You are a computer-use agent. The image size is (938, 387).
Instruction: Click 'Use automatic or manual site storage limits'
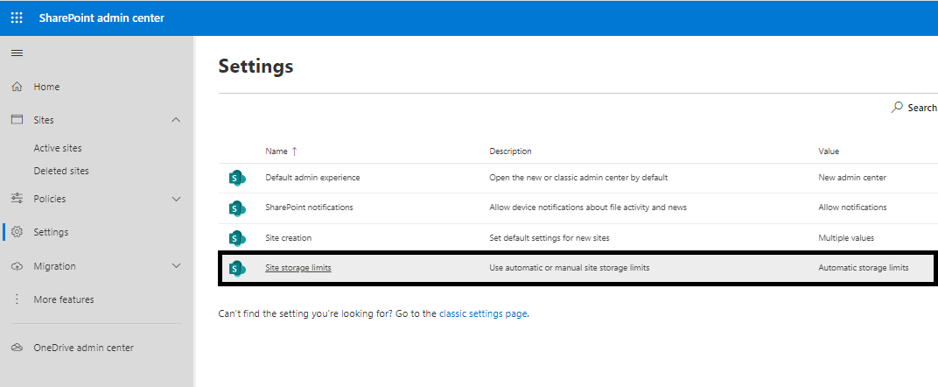point(570,268)
